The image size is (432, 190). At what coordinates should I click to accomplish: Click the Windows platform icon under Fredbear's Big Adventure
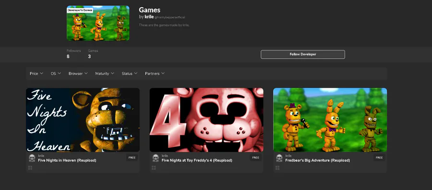pyautogui.click(x=277, y=168)
